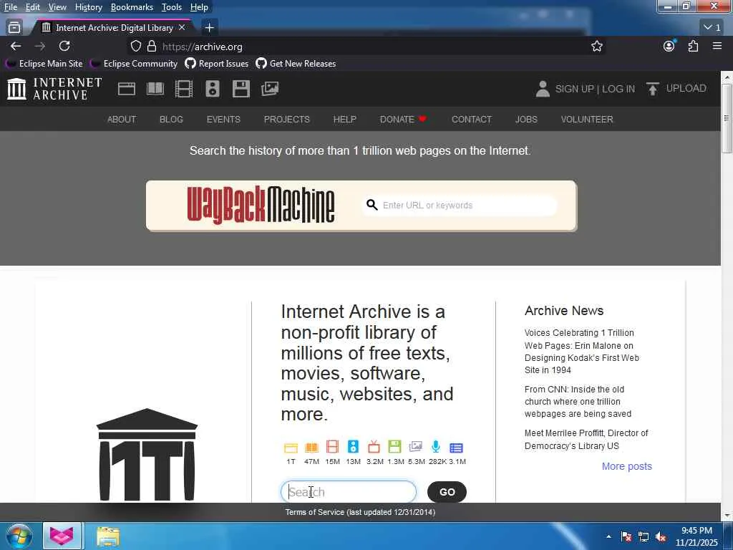This screenshot has height=550, width=733.
Task: Open the Report Issues bookmark
Action: coord(217,64)
